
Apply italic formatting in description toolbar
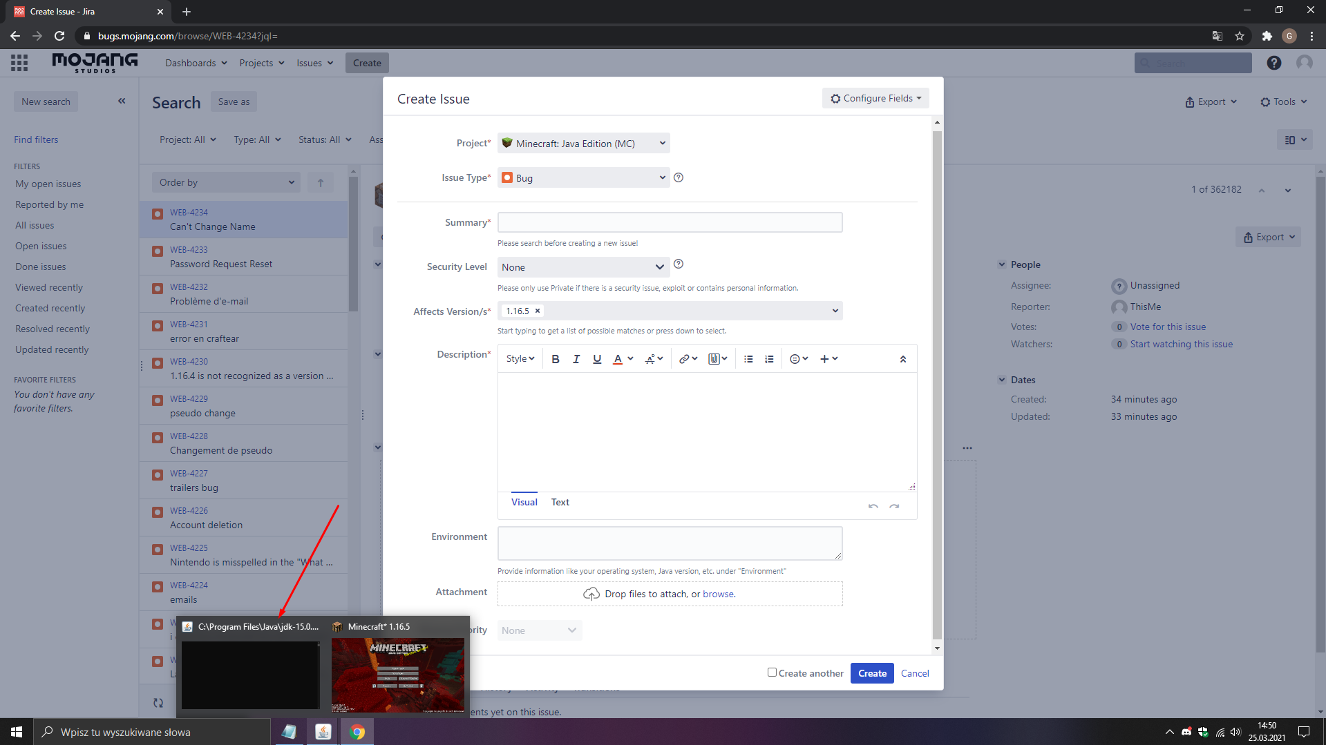pyautogui.click(x=576, y=359)
